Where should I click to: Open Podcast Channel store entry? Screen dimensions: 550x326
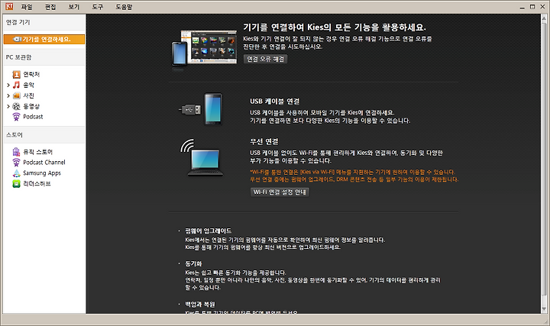pos(44,163)
